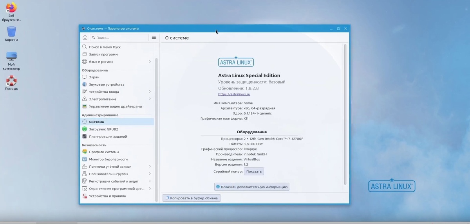This screenshot has width=470, height=224.
Task: Click the О системе content scrollbar
Action: point(345,114)
